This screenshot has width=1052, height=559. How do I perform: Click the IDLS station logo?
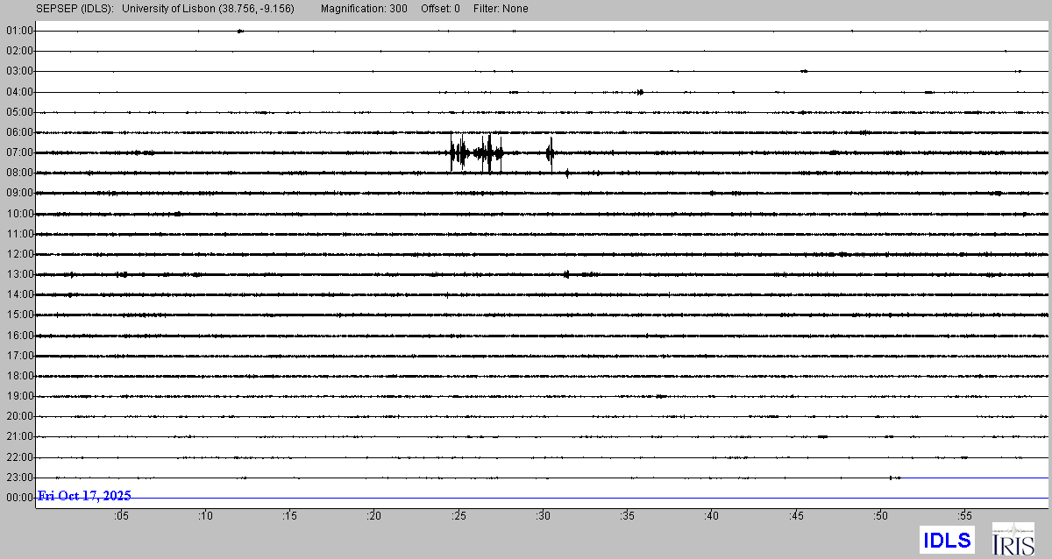pos(947,539)
